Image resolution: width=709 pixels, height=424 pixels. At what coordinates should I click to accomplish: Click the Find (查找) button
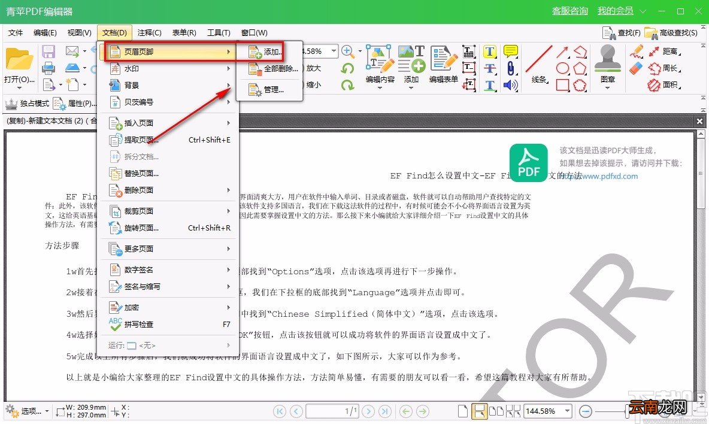coord(622,33)
